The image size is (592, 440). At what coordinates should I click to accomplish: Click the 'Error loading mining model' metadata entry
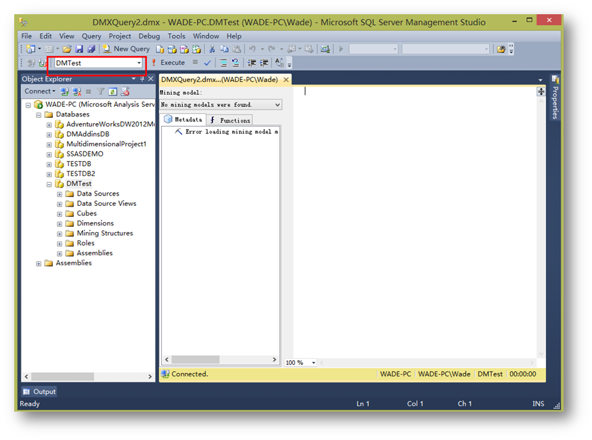point(227,131)
